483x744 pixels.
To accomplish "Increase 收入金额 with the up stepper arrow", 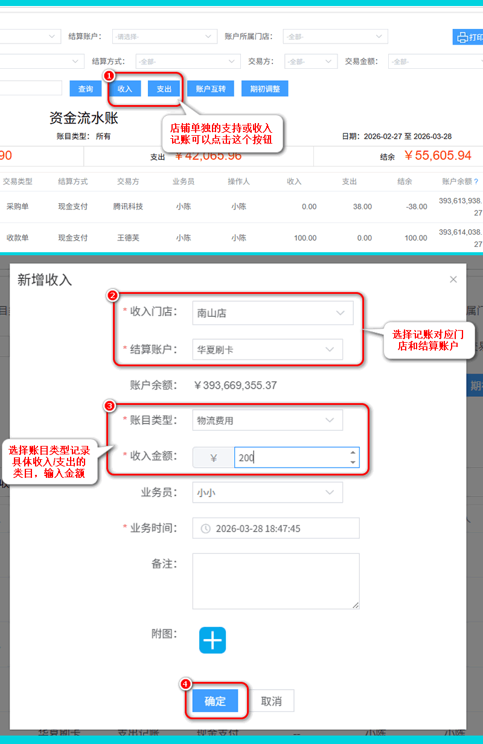I will click(x=353, y=452).
